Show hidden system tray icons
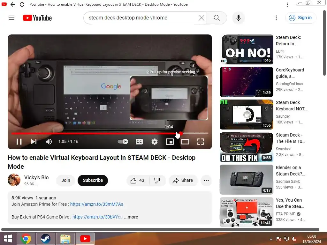The height and width of the screenshot is (245, 327). 271,239
